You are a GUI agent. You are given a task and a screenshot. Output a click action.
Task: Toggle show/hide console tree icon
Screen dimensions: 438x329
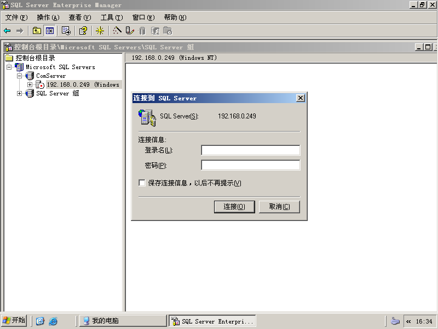point(50,31)
